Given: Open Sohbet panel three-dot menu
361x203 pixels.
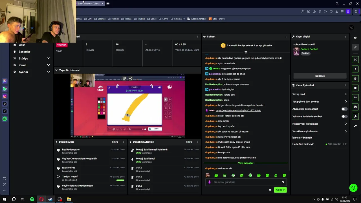Looking at the screenshot, I should coord(286,37).
